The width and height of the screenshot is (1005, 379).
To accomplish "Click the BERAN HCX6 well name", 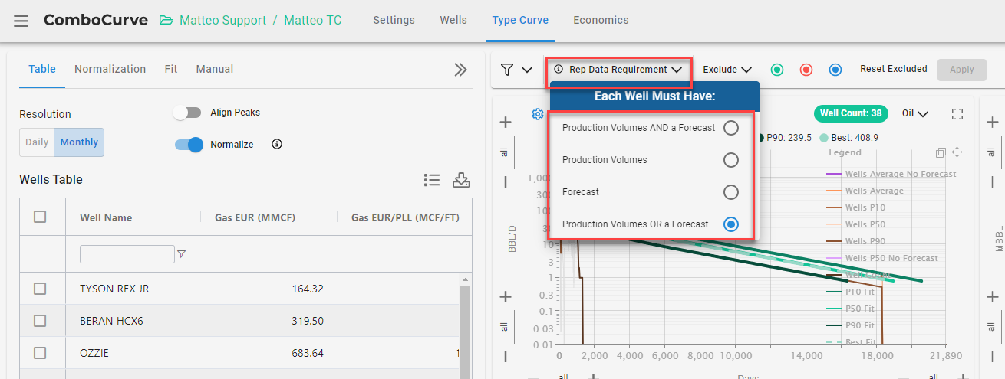I will coord(111,321).
